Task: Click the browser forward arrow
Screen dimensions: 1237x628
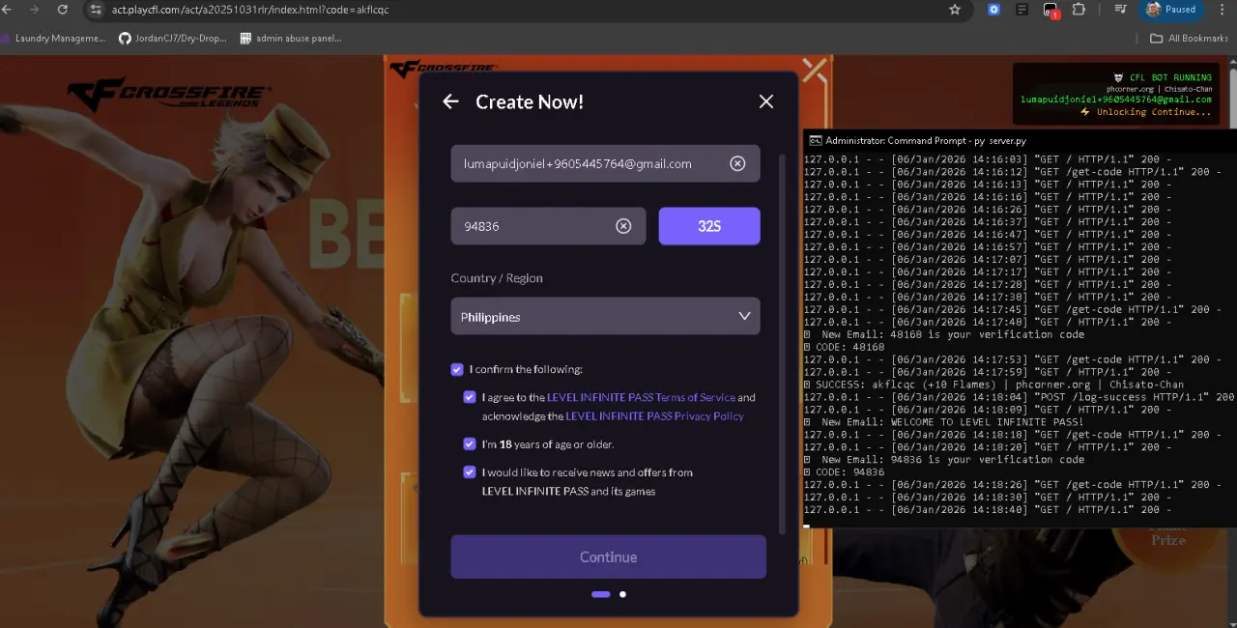Action: (36, 10)
